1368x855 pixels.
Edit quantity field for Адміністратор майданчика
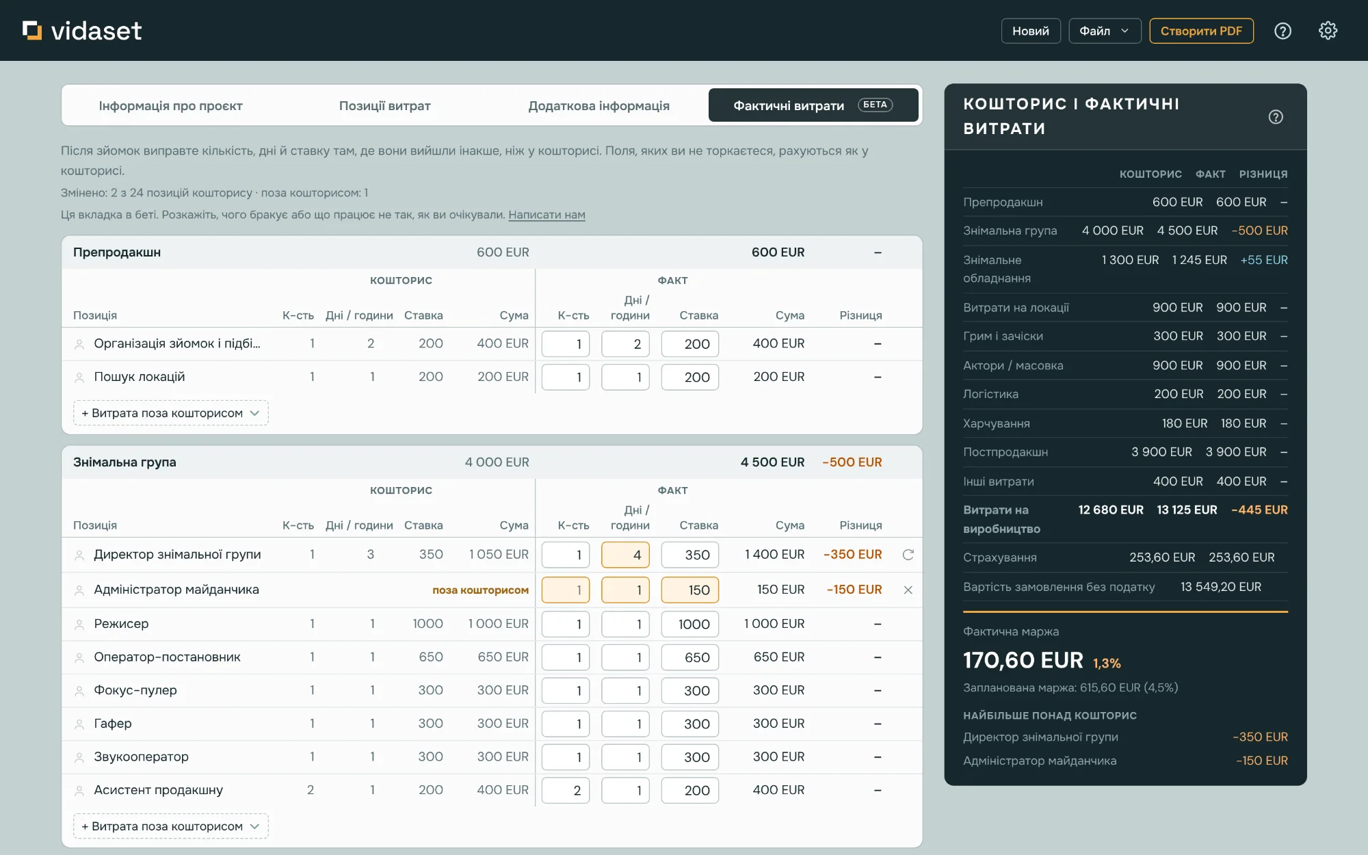[x=566, y=590]
